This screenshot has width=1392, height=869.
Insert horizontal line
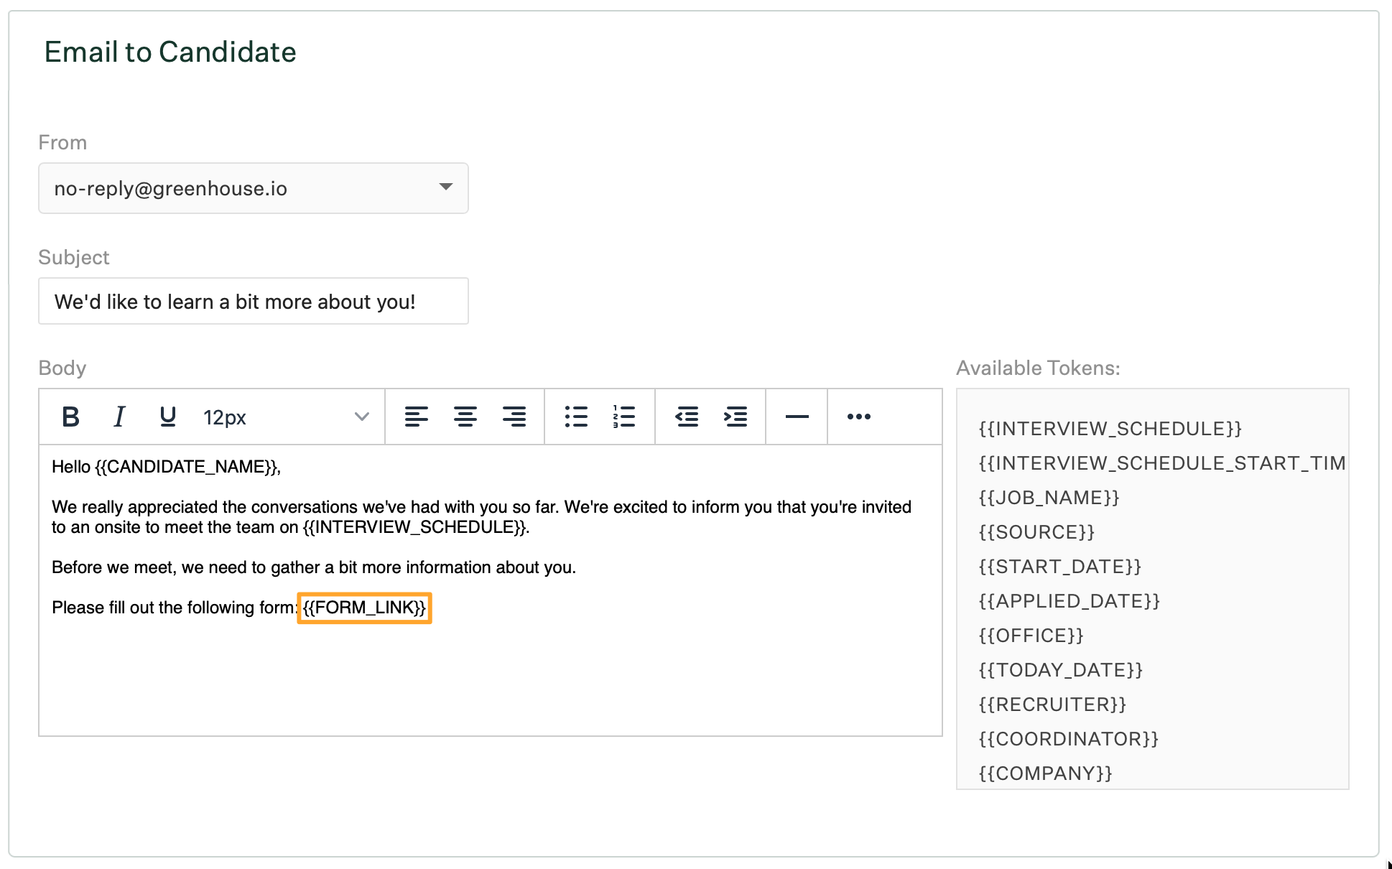point(797,417)
